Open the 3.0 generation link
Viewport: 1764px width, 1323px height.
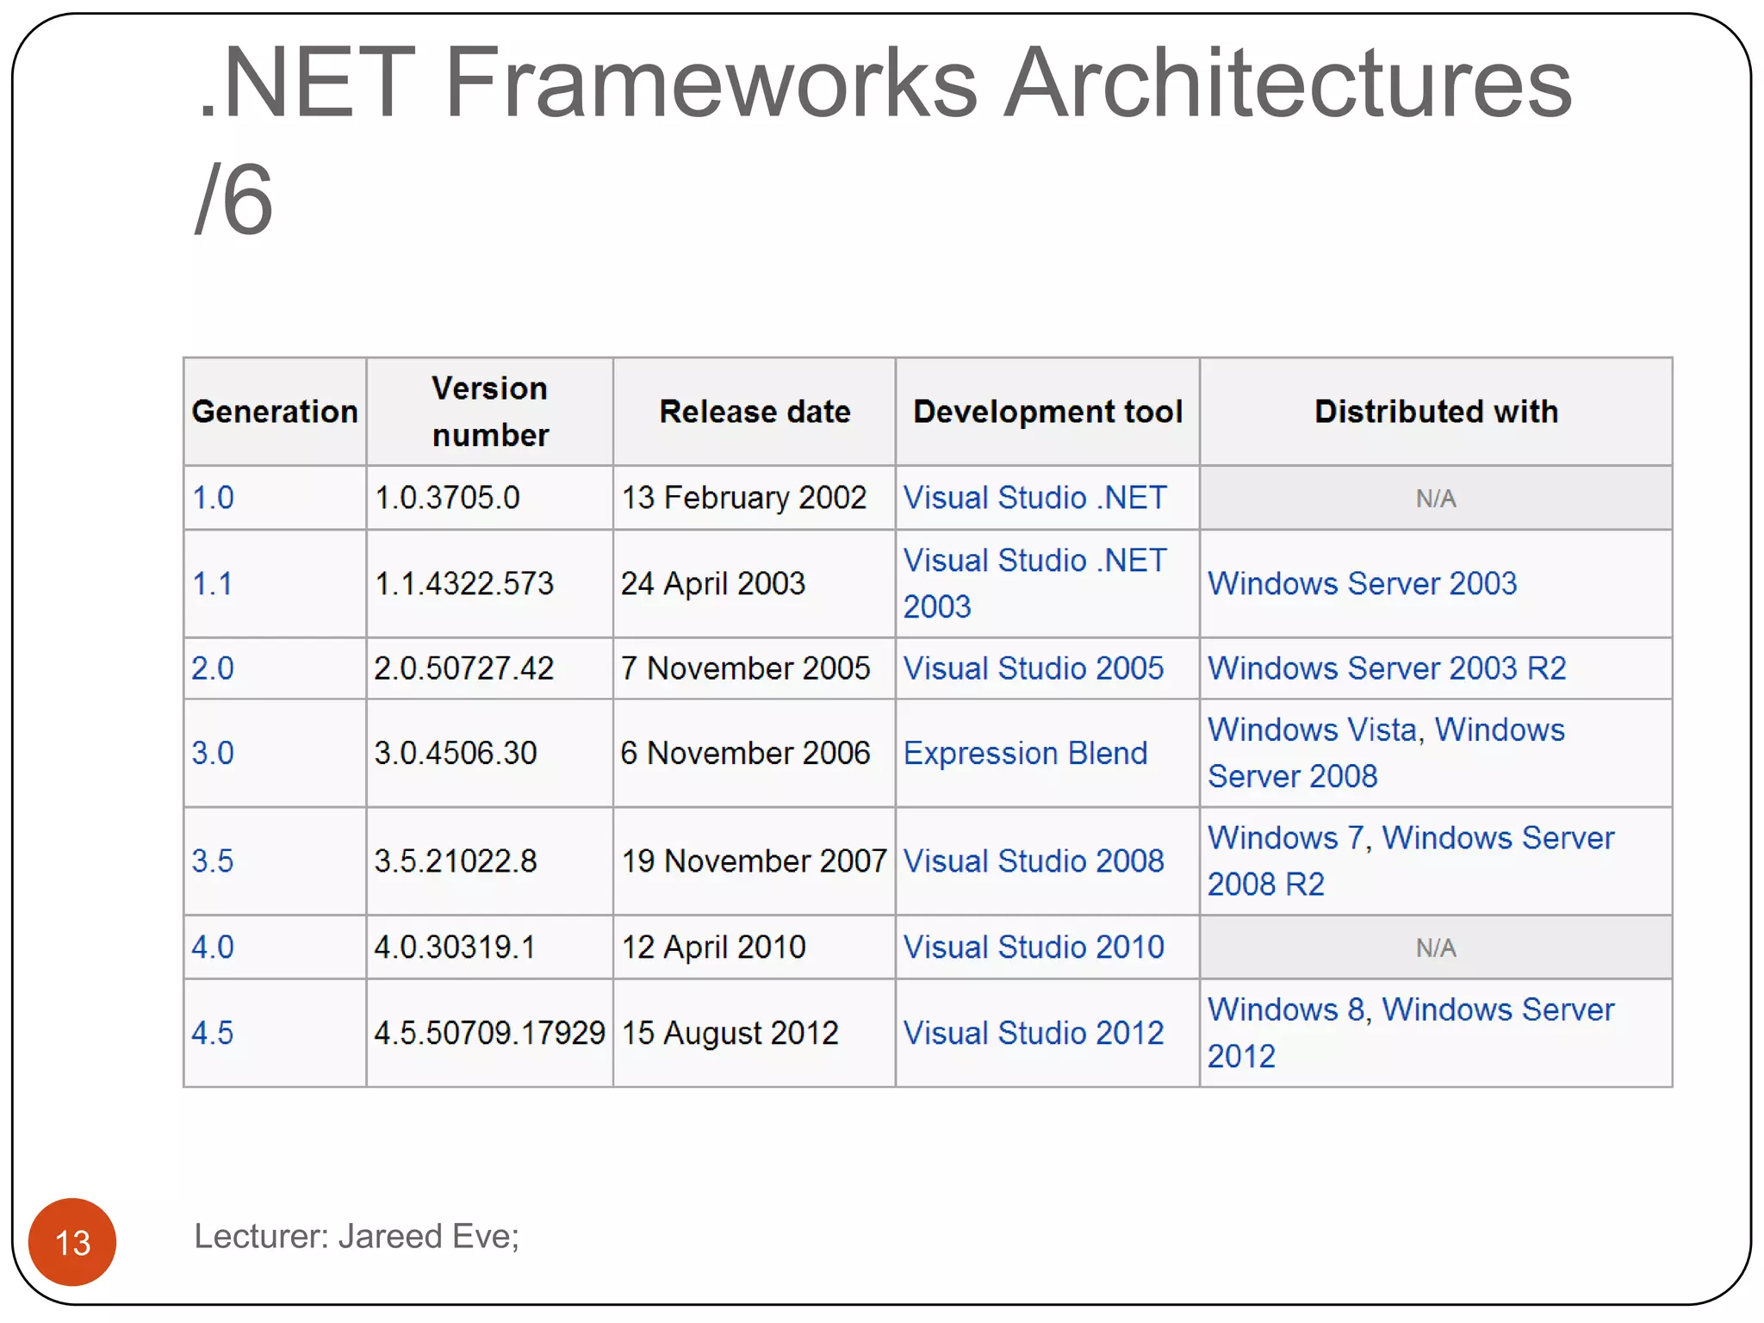(213, 753)
